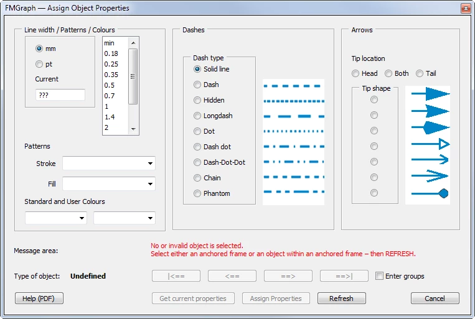Set tip location to Head
Screen dimensions: 475x319
pyautogui.click(x=355, y=73)
